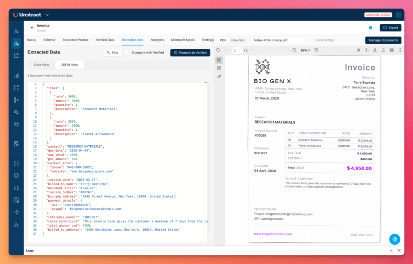Print the PDF document
Viewport: 413px width, 264px height.
392,50
